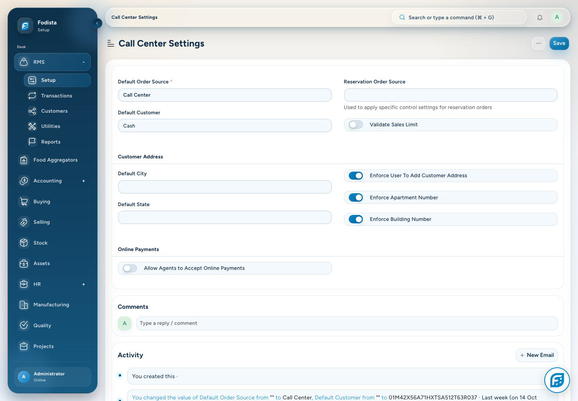
Task: Click the Food Aggregators clipboard icon
Action: (x=24, y=160)
